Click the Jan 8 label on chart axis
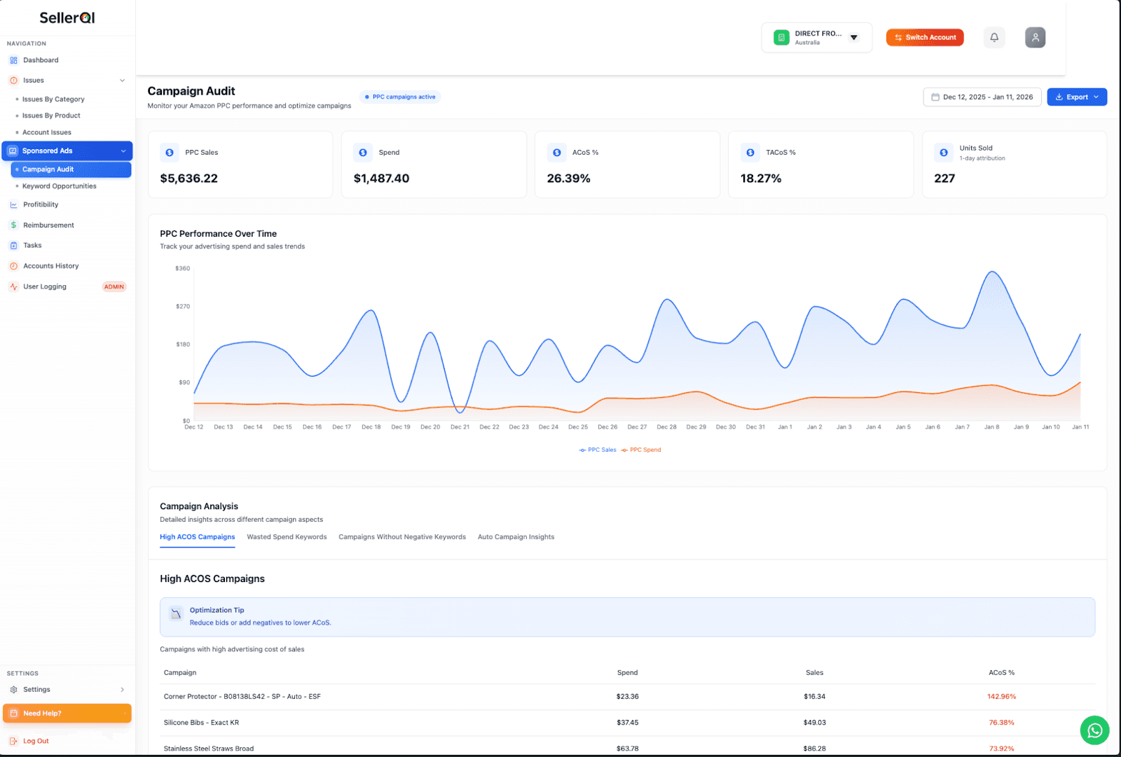1121x757 pixels. pyautogui.click(x=991, y=427)
